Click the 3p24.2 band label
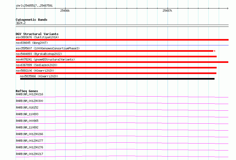Image resolution: width=236 pixels, height=160 pixels. 21,23
